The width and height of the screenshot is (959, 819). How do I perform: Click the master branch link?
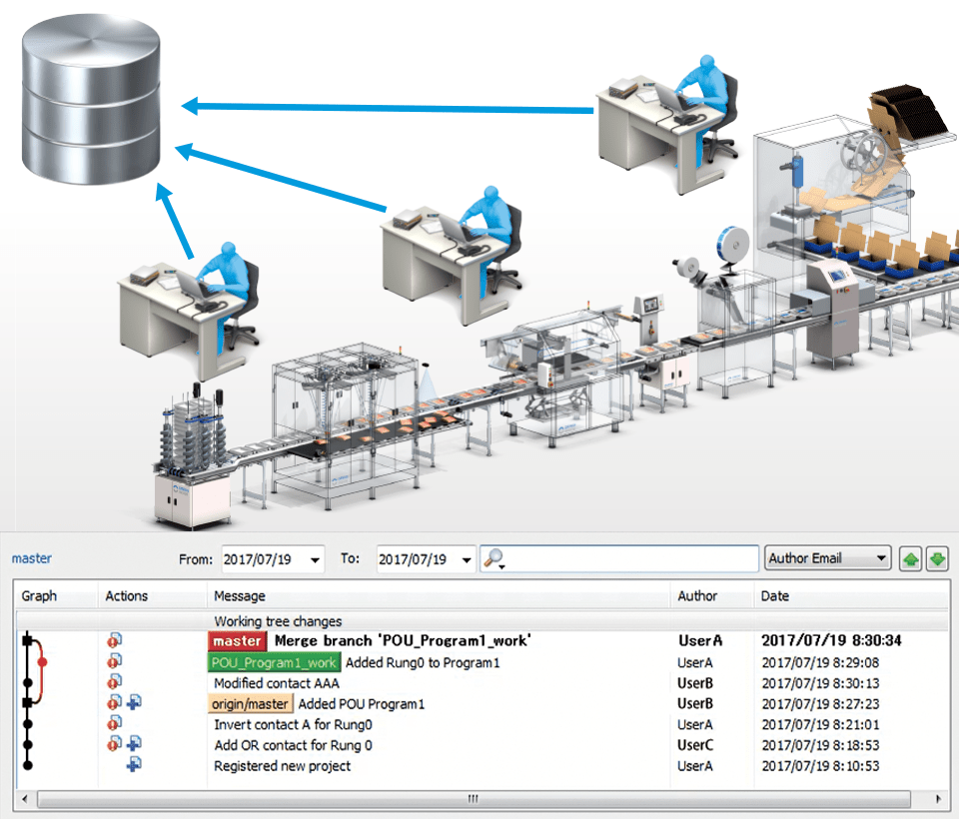(32, 558)
